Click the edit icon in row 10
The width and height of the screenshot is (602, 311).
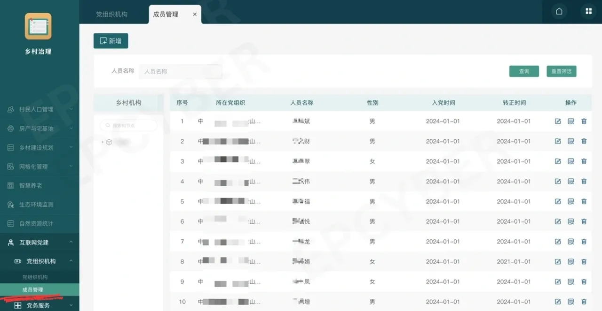(x=558, y=302)
